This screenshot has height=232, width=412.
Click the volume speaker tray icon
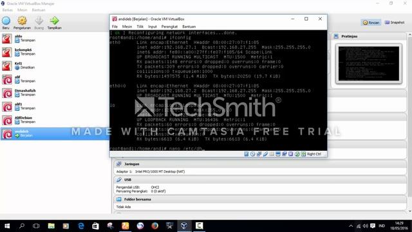point(365,226)
